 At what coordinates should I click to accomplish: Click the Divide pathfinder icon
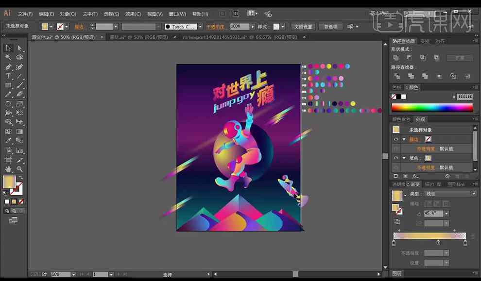[397, 76]
